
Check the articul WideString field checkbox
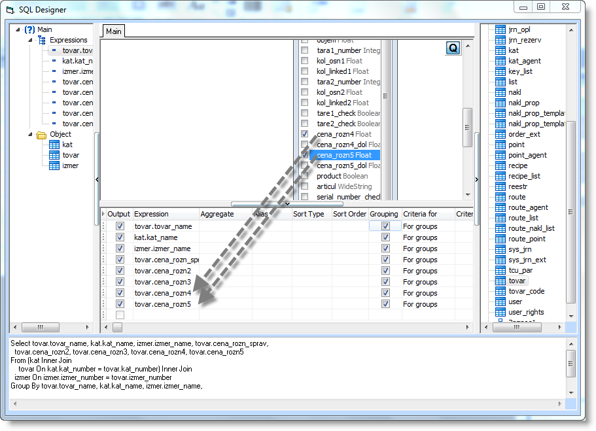point(304,186)
